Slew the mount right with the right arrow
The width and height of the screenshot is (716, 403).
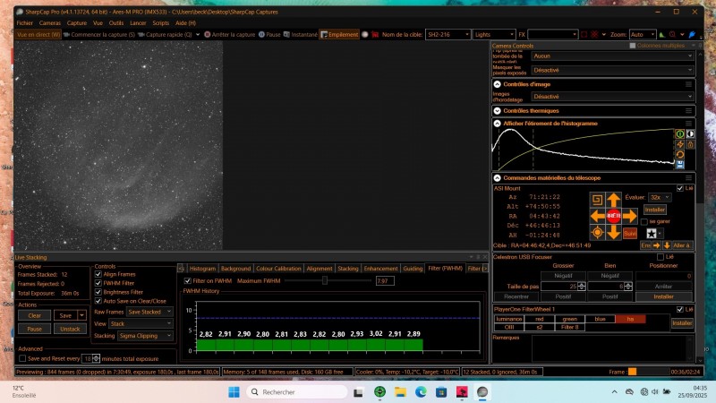coord(630,216)
